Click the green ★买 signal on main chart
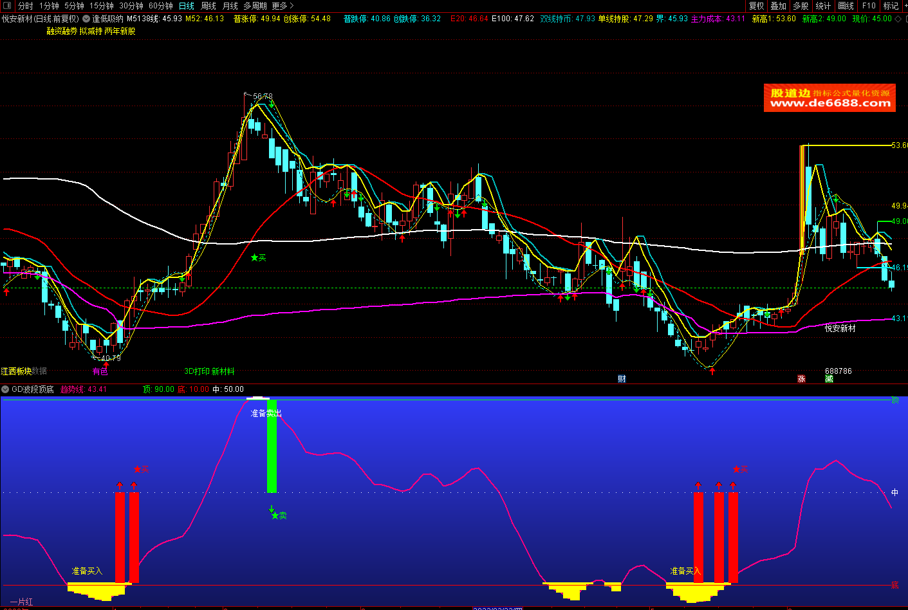Viewport: 908px width, 610px height. (258, 257)
